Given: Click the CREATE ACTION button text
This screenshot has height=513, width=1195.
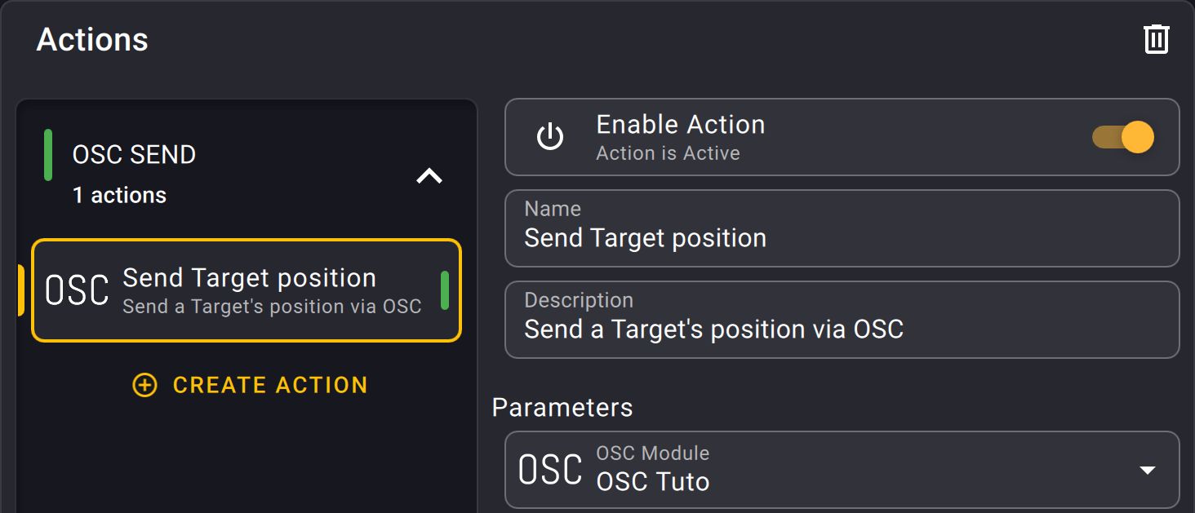Looking at the screenshot, I should (x=270, y=385).
